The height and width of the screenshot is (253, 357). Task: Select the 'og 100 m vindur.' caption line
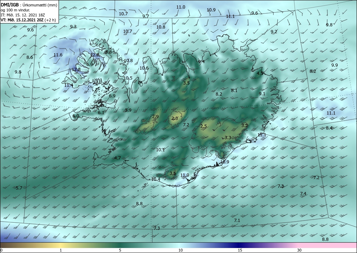(15, 10)
